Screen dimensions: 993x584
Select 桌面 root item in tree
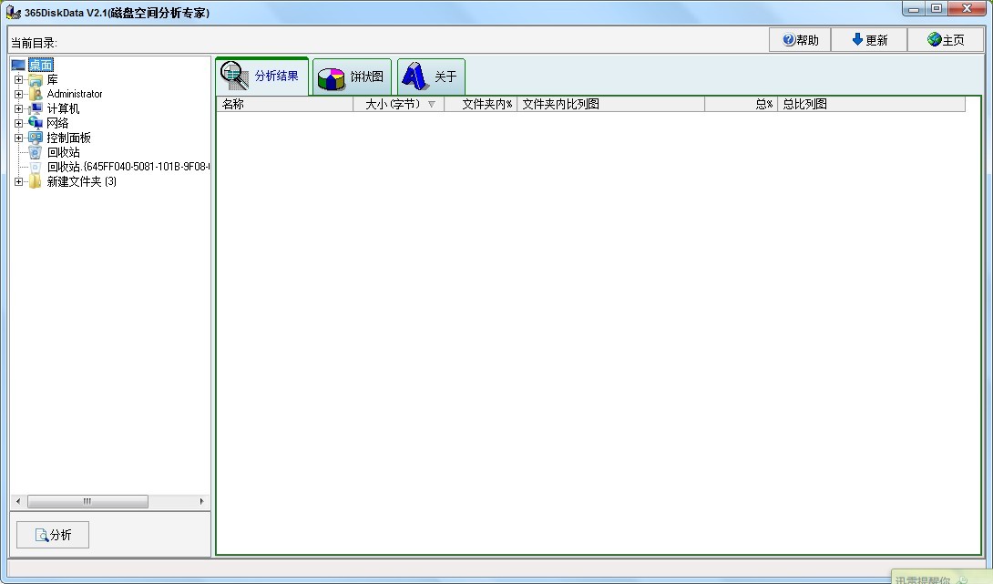point(41,65)
